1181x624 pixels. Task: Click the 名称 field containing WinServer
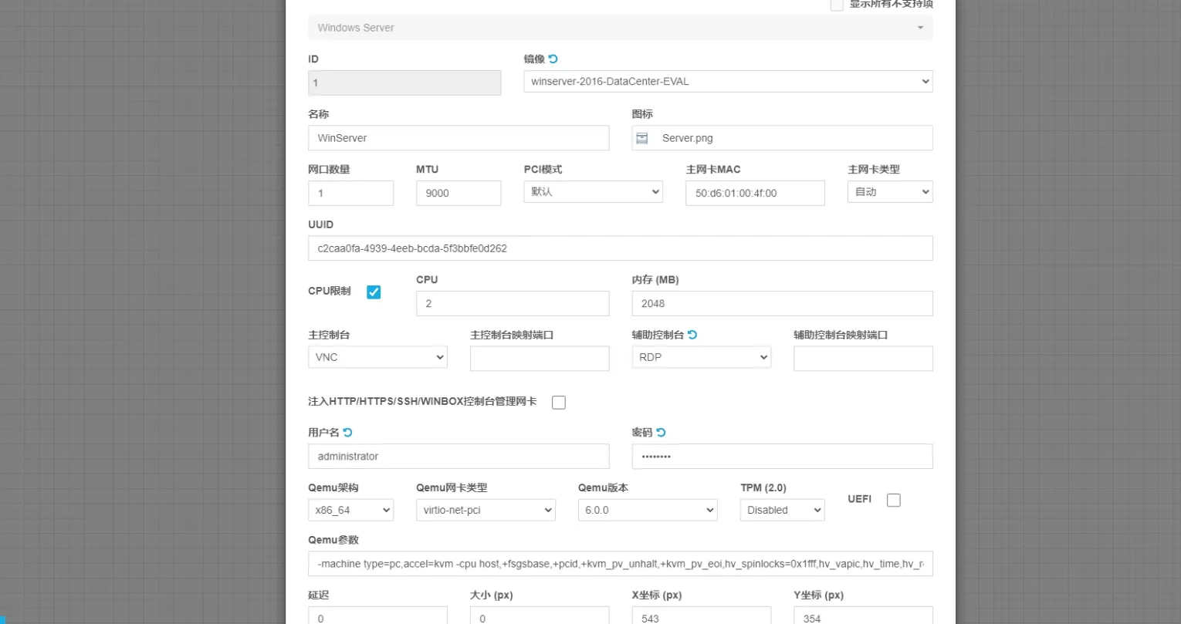[459, 138]
